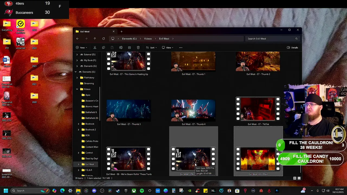Select the Evil West E8 Steam Rollin' video
The width and height of the screenshot is (347, 195).
[129, 161]
